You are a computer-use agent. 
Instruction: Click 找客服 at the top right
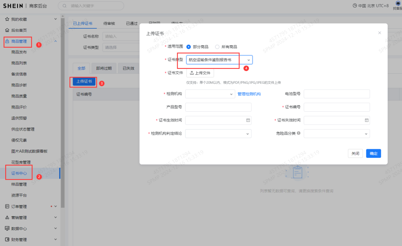coord(398,6)
